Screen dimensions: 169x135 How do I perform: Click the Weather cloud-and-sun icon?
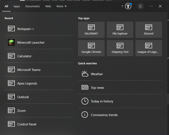point(85,74)
